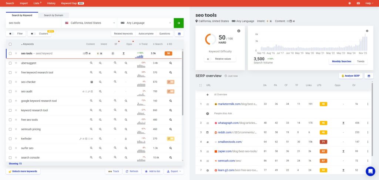Open info icon on search volume chart
This screenshot has width=379, height=180.
(367, 31)
